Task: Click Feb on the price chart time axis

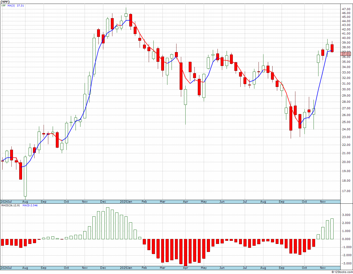Action: click(144, 202)
